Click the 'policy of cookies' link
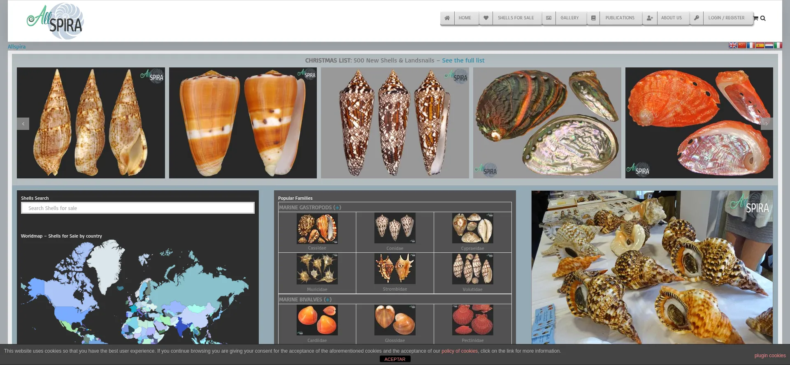This screenshot has height=365, width=790. [x=460, y=351]
